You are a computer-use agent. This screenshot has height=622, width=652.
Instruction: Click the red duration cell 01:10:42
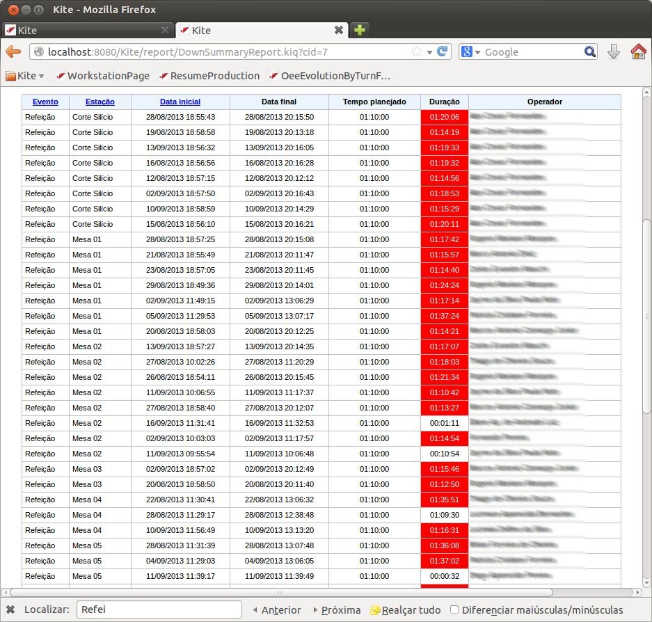444,392
